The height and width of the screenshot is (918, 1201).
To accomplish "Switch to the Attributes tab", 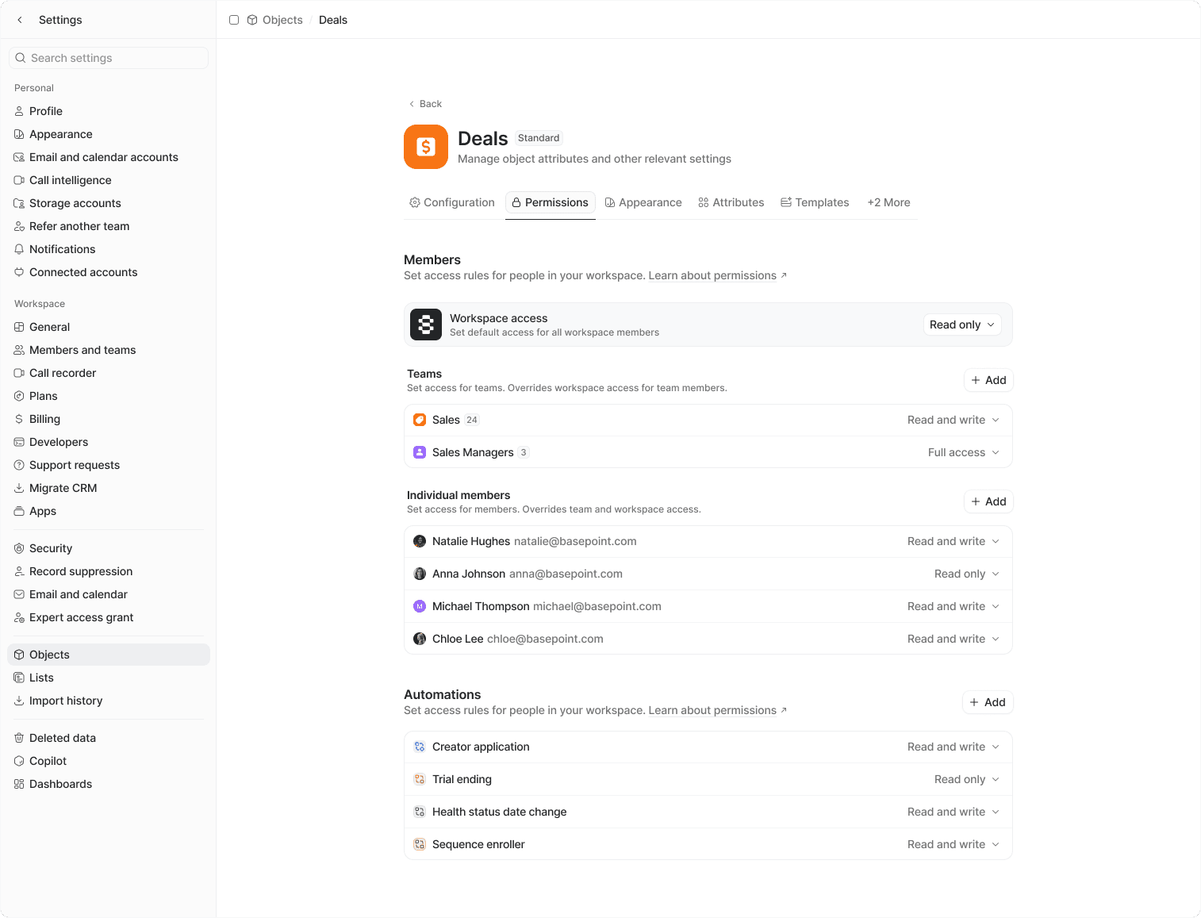I will point(731,202).
